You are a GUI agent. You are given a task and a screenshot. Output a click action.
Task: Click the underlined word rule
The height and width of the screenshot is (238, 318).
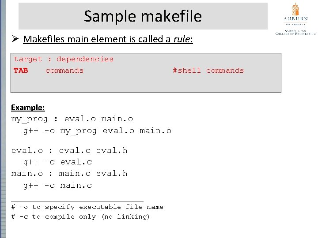pyautogui.click(x=182, y=39)
